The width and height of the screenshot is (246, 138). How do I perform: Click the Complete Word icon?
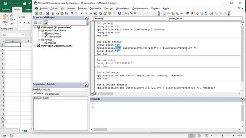pyautogui.click(x=182, y=13)
